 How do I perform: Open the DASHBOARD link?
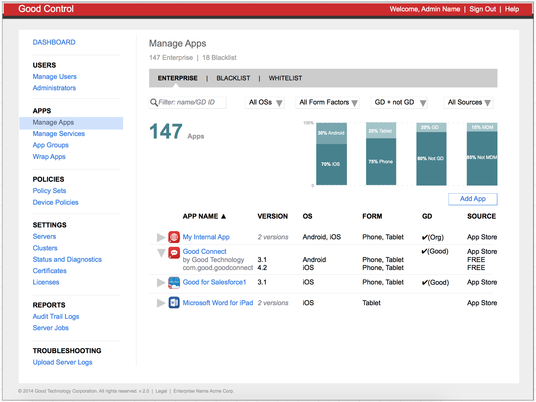[54, 42]
